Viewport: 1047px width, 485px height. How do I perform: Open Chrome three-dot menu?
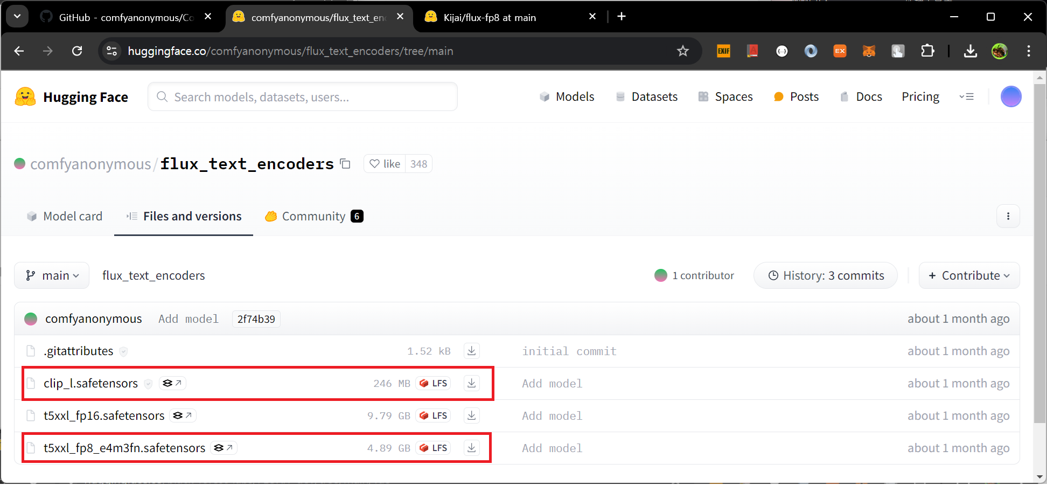click(1028, 51)
